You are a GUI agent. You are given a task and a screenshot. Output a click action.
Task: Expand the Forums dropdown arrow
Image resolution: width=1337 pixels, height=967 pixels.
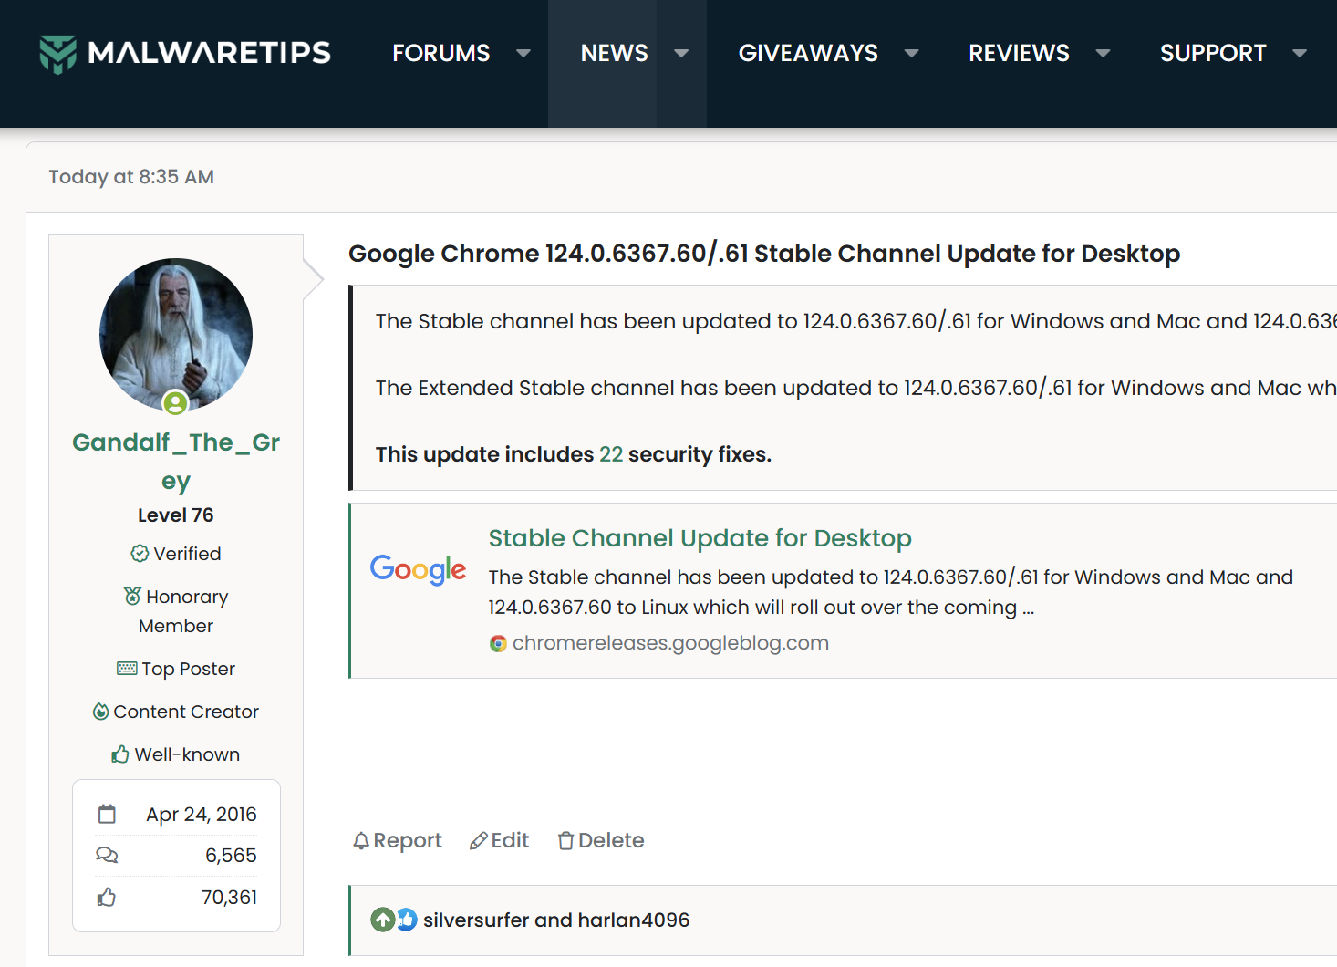click(x=523, y=53)
